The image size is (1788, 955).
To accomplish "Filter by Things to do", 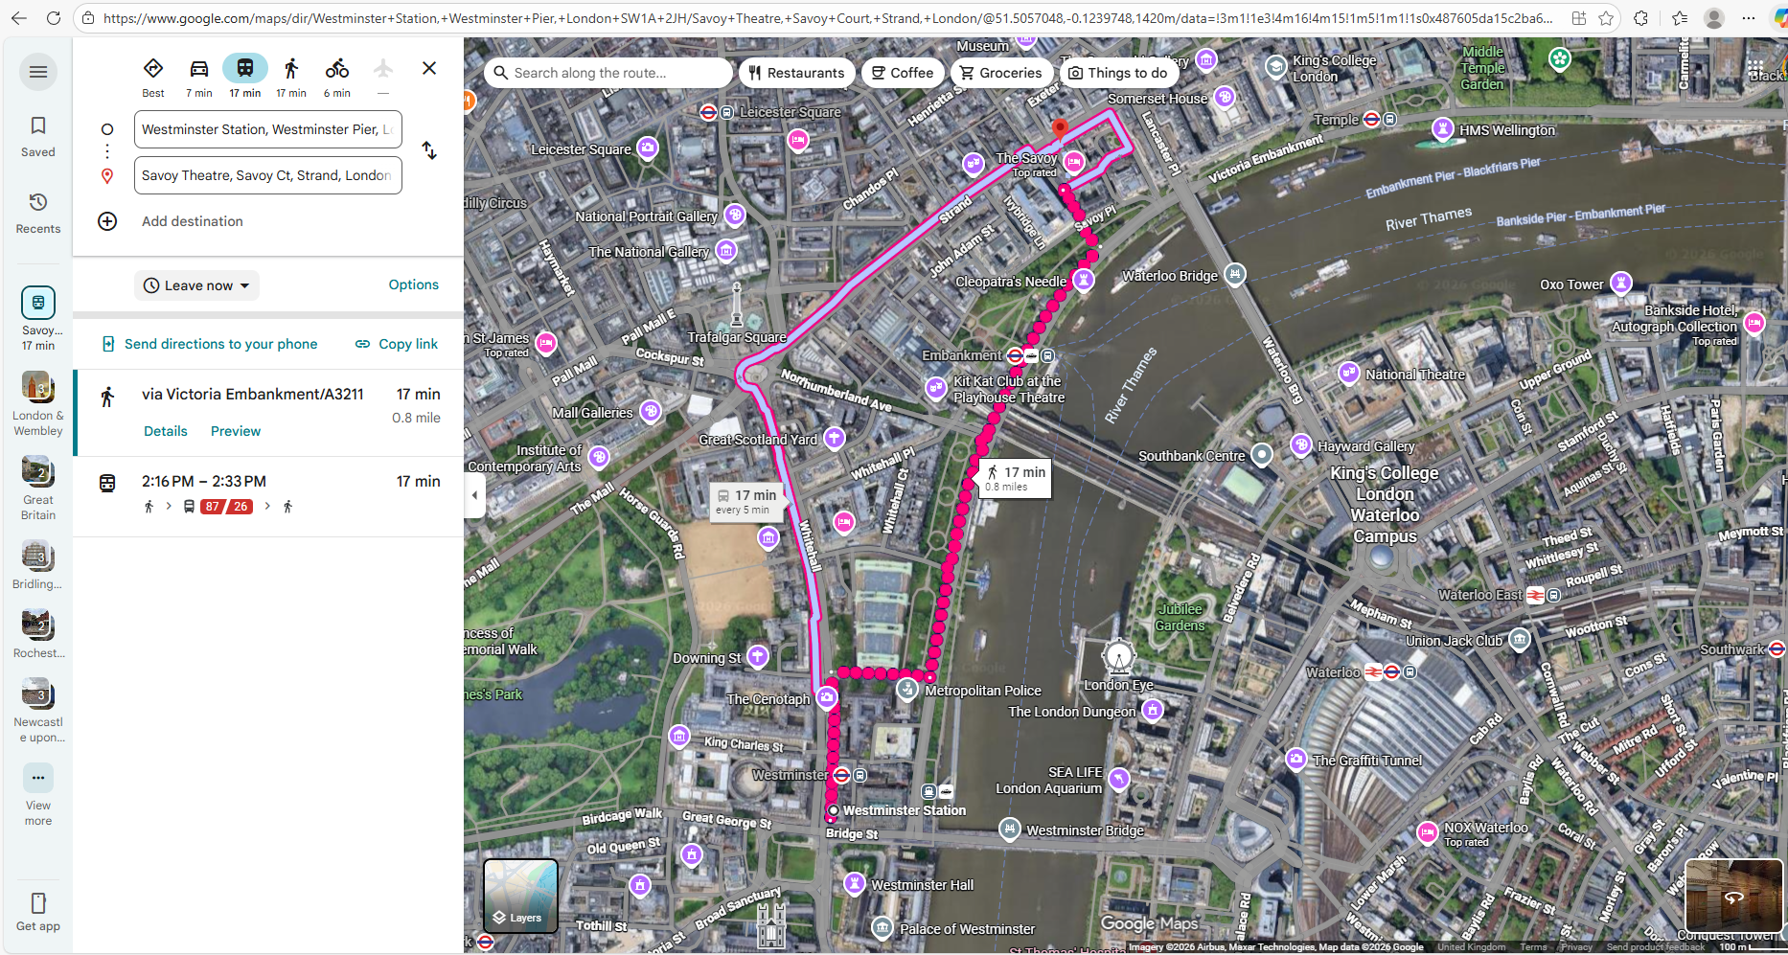I will pyautogui.click(x=1118, y=73).
